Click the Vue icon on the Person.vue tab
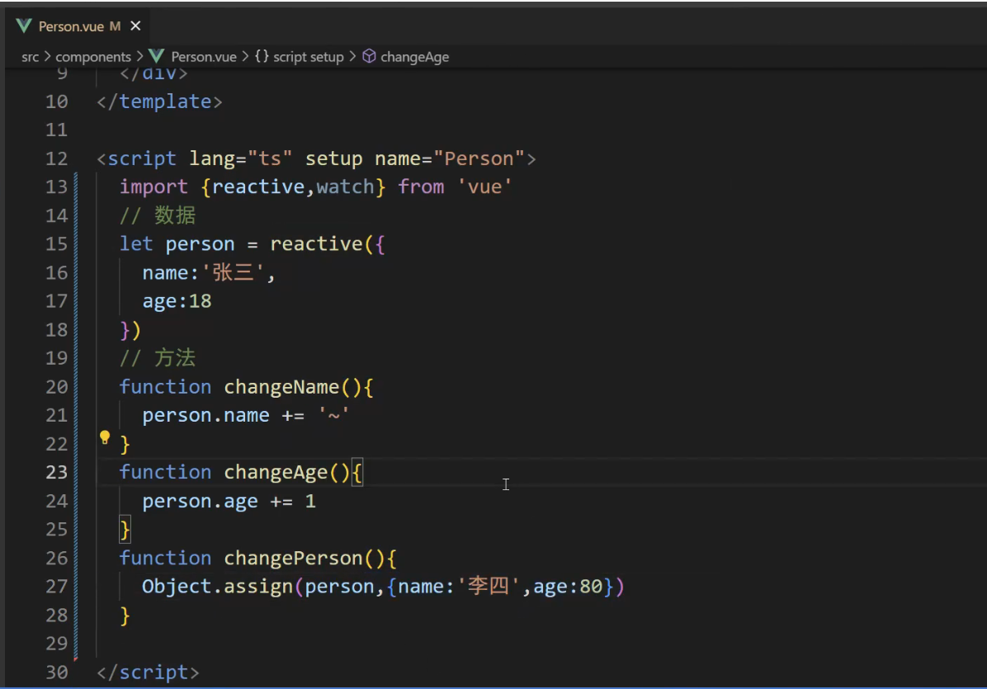This screenshot has width=987, height=689. (24, 26)
